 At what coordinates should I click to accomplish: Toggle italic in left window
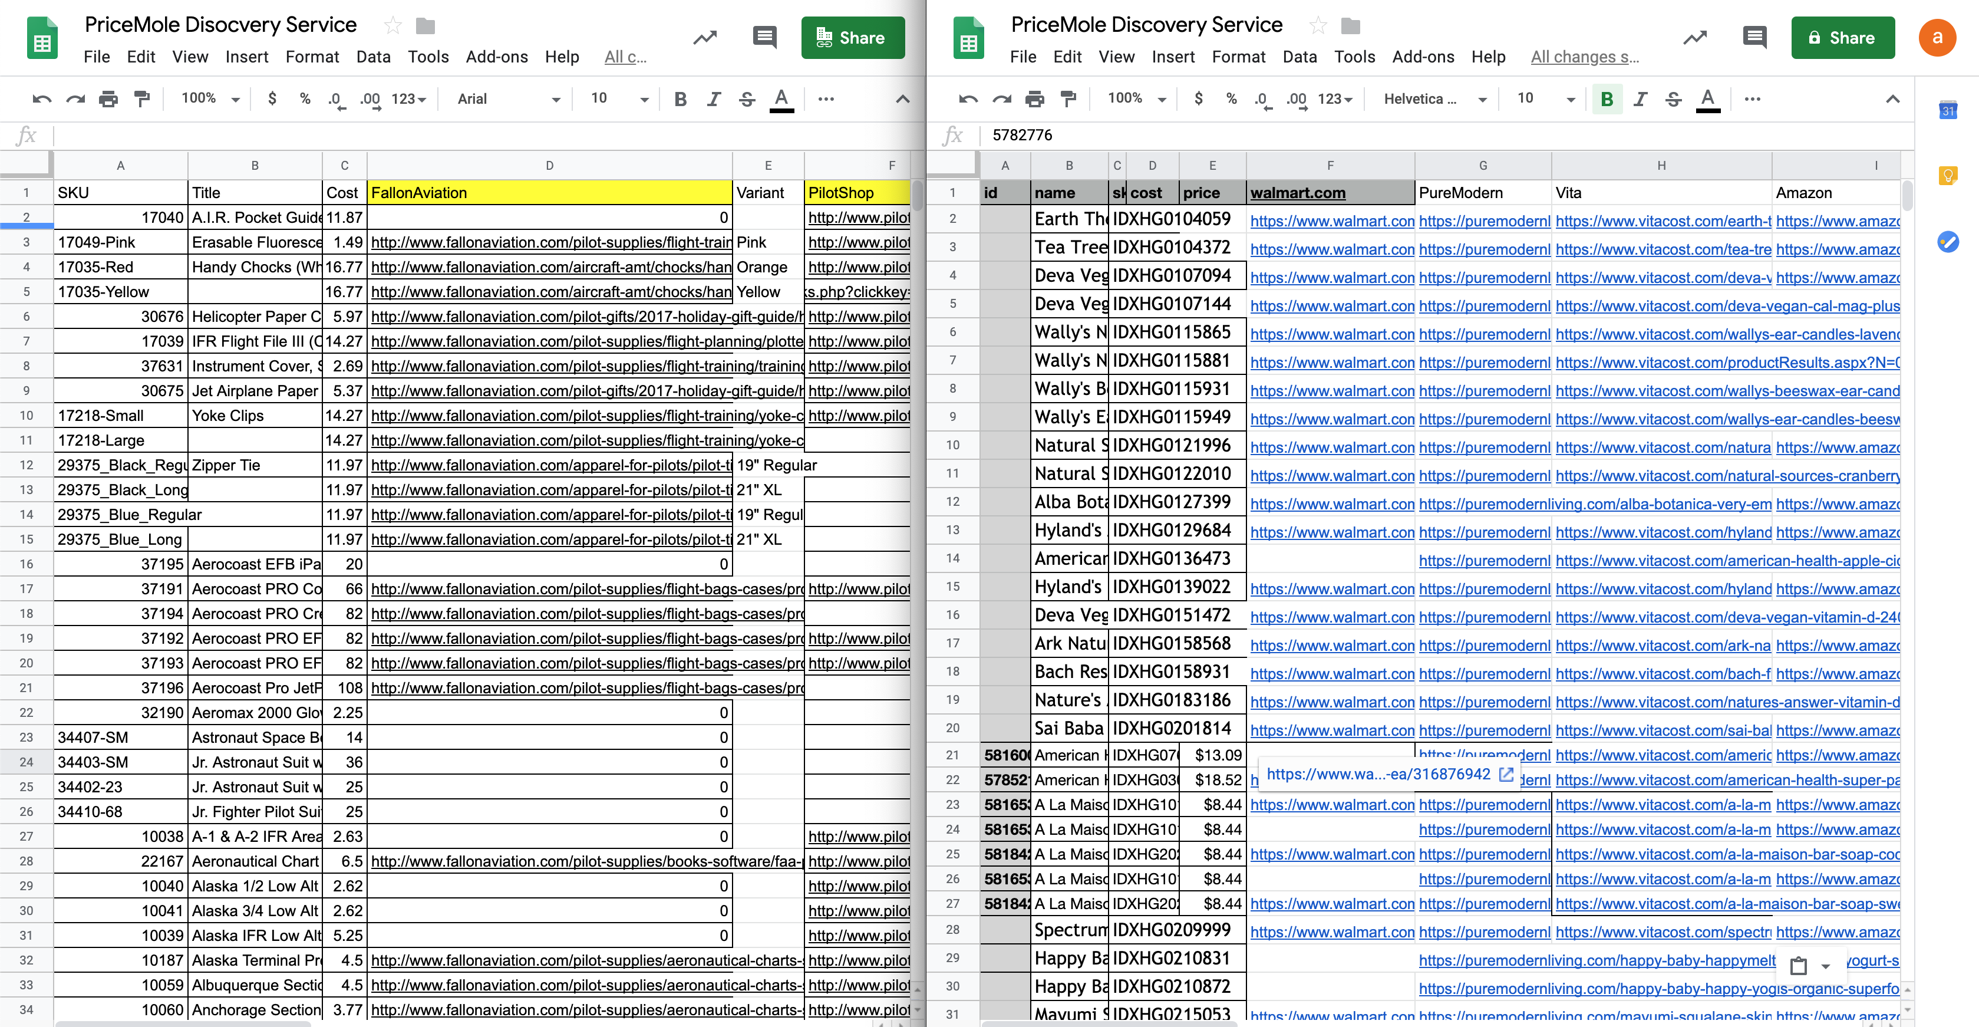click(x=714, y=98)
